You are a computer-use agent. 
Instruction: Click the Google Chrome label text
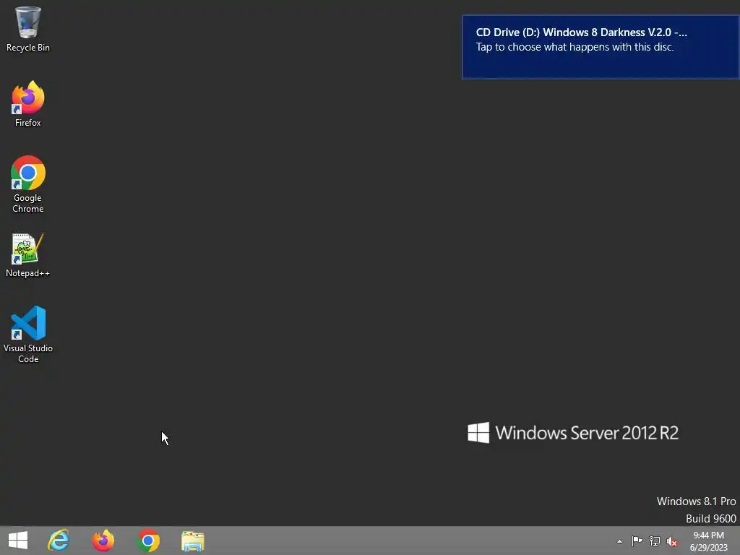coord(28,203)
